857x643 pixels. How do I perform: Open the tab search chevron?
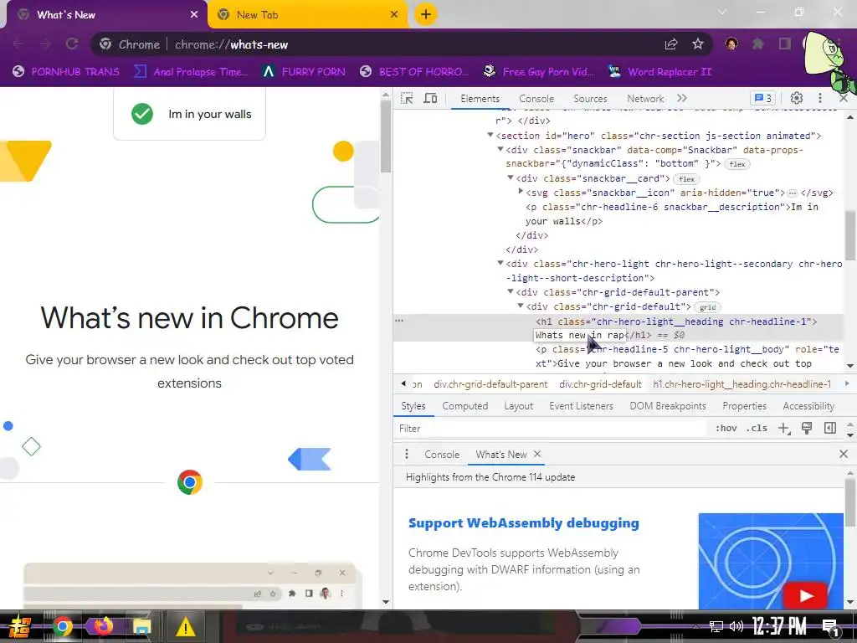(x=722, y=12)
